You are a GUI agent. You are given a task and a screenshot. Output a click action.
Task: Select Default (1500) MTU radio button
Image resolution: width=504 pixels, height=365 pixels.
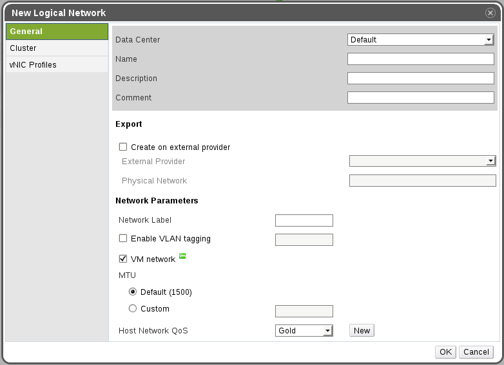point(133,292)
